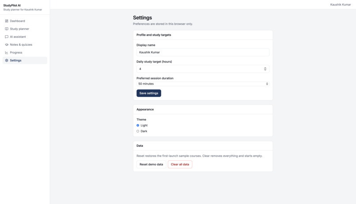Viewport: 356px width, 204px height.
Task: Click Kaushik Kumar name in top bar
Action: pos(341,4)
